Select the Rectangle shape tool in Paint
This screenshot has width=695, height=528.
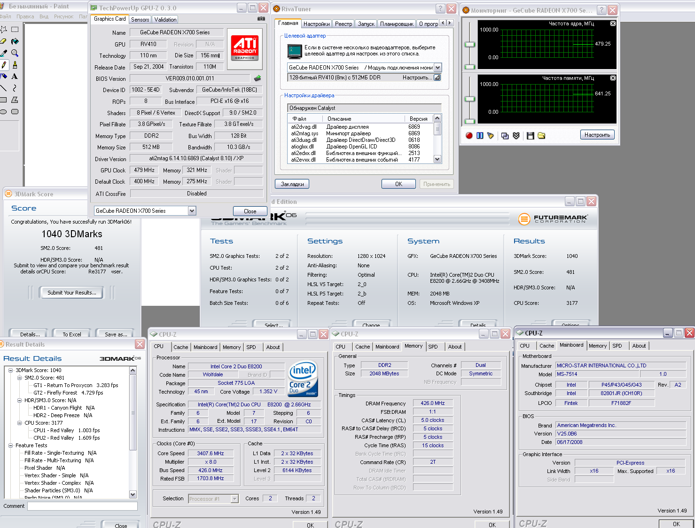[3, 100]
